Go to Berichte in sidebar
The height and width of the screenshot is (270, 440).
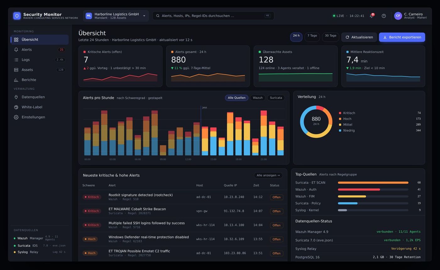(40, 80)
